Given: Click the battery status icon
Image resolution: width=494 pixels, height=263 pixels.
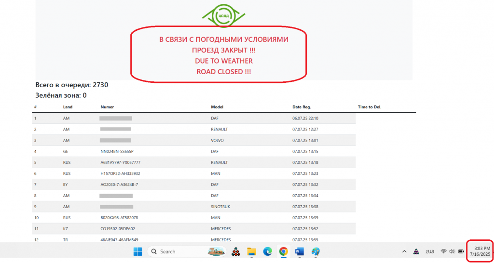Looking at the screenshot, I should [x=461, y=251].
